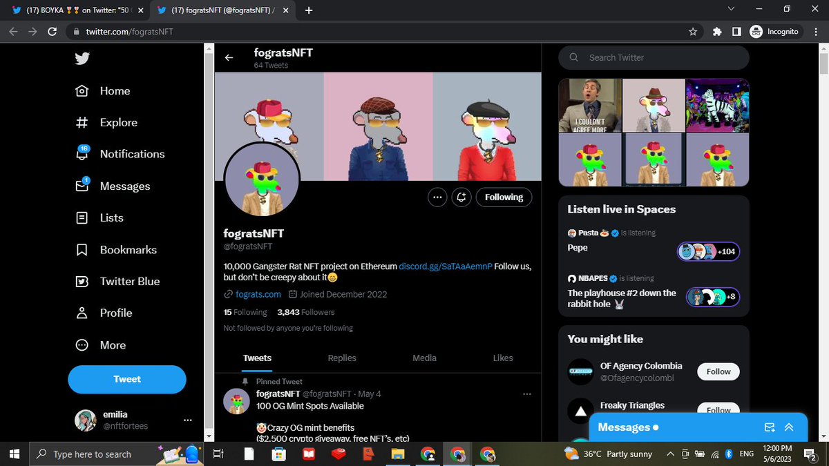Open Twitter Blue
Viewport: 829px width, 466px height.
click(x=117, y=282)
